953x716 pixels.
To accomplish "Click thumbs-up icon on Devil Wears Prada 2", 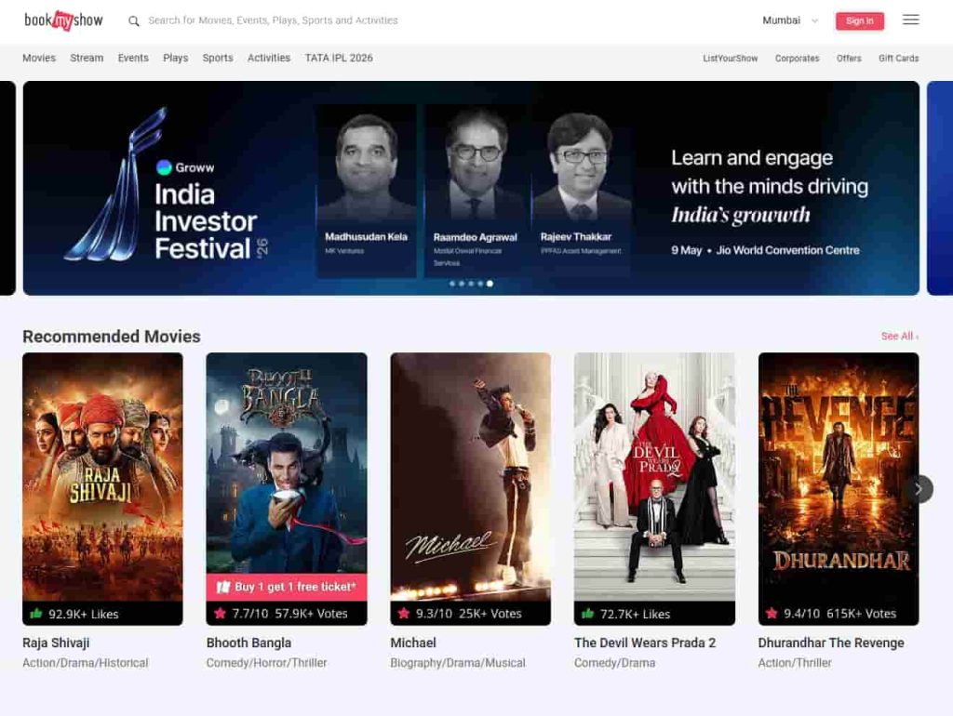I will pos(588,614).
